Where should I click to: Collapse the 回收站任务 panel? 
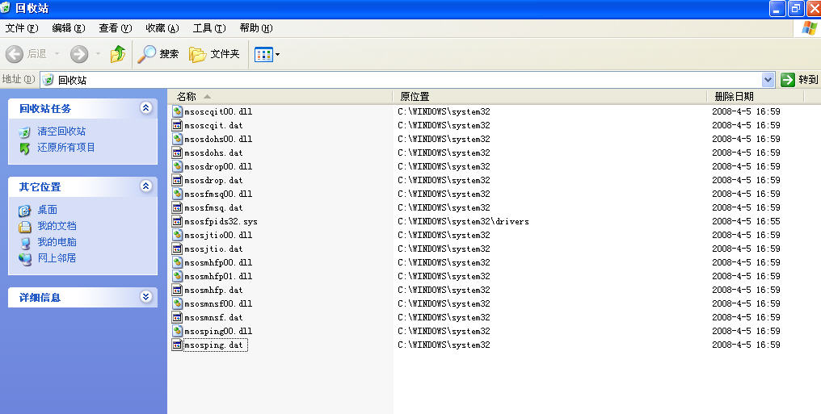(x=146, y=108)
